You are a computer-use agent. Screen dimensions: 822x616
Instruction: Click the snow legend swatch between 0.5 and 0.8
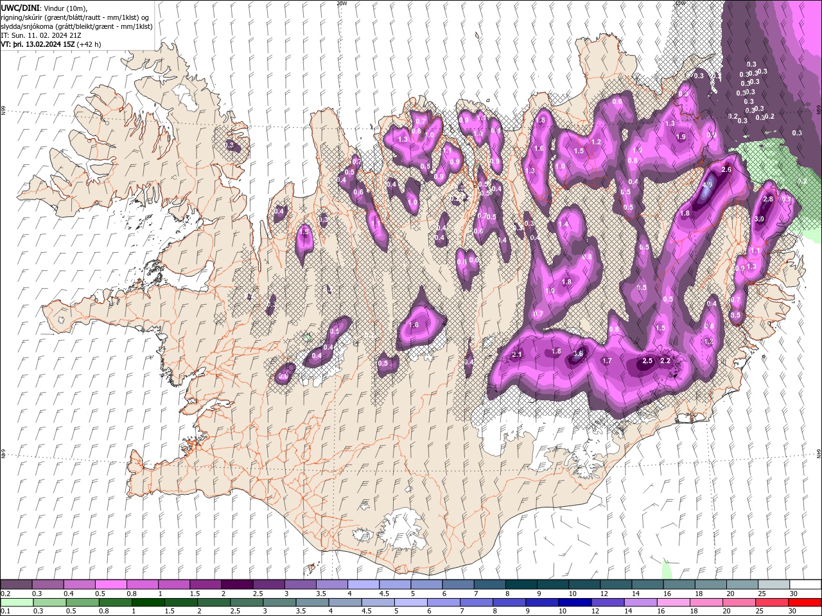[111, 585]
